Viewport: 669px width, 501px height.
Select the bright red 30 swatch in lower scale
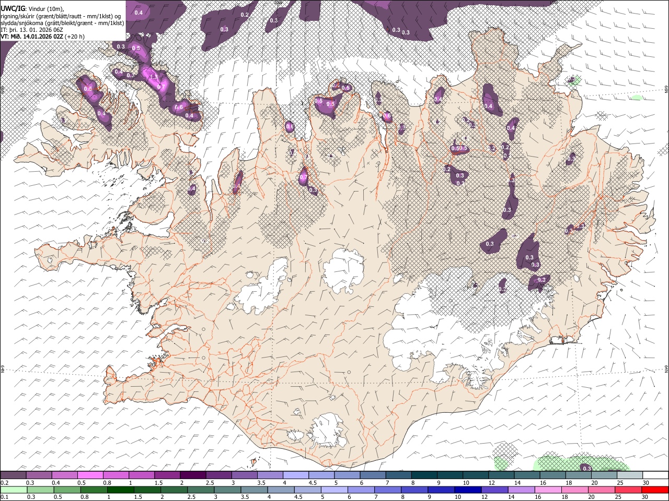(x=654, y=490)
